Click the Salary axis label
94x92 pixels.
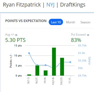[89, 61]
